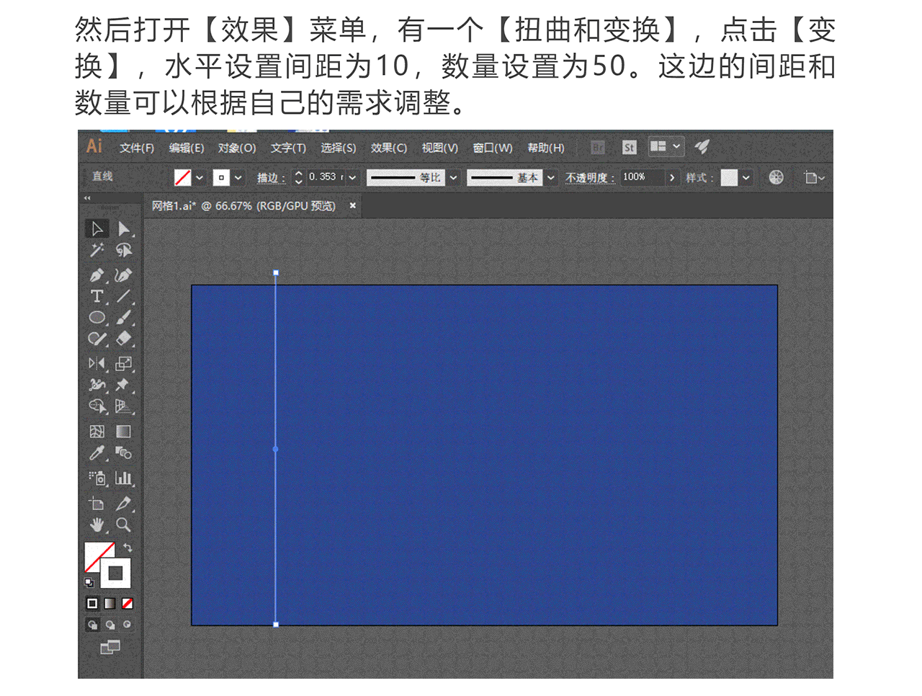922x696 pixels.
Task: Choose the Magic Wand tool
Action: coord(97,250)
